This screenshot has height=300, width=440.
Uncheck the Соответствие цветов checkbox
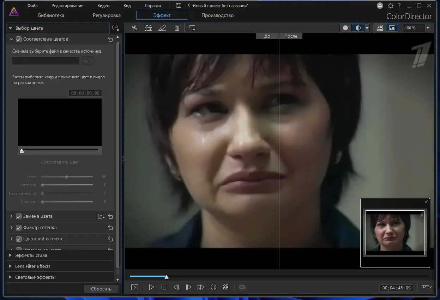19,39
